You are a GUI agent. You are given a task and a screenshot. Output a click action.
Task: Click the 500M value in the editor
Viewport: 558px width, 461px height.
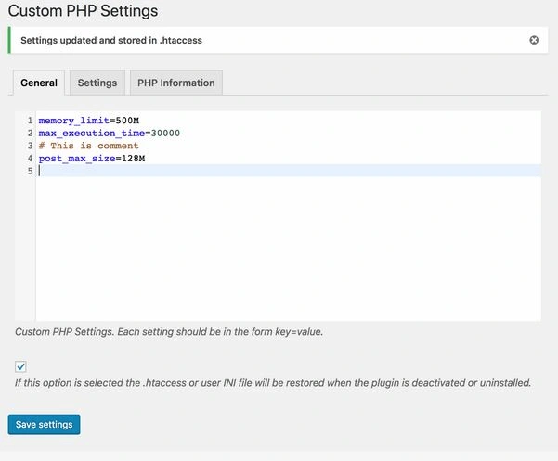127,121
